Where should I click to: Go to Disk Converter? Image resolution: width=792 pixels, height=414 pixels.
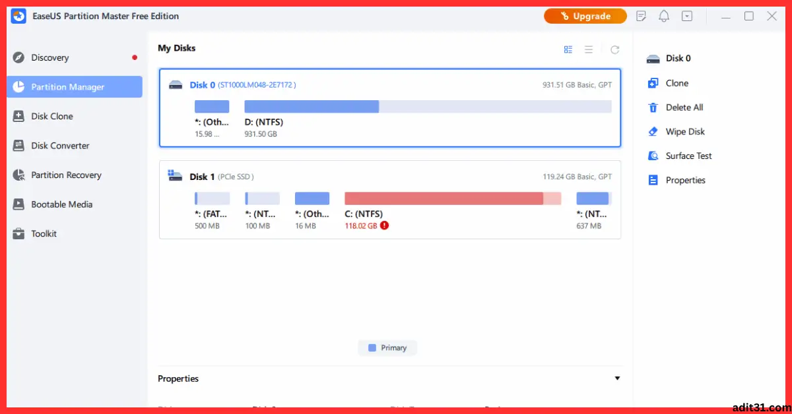74,146
